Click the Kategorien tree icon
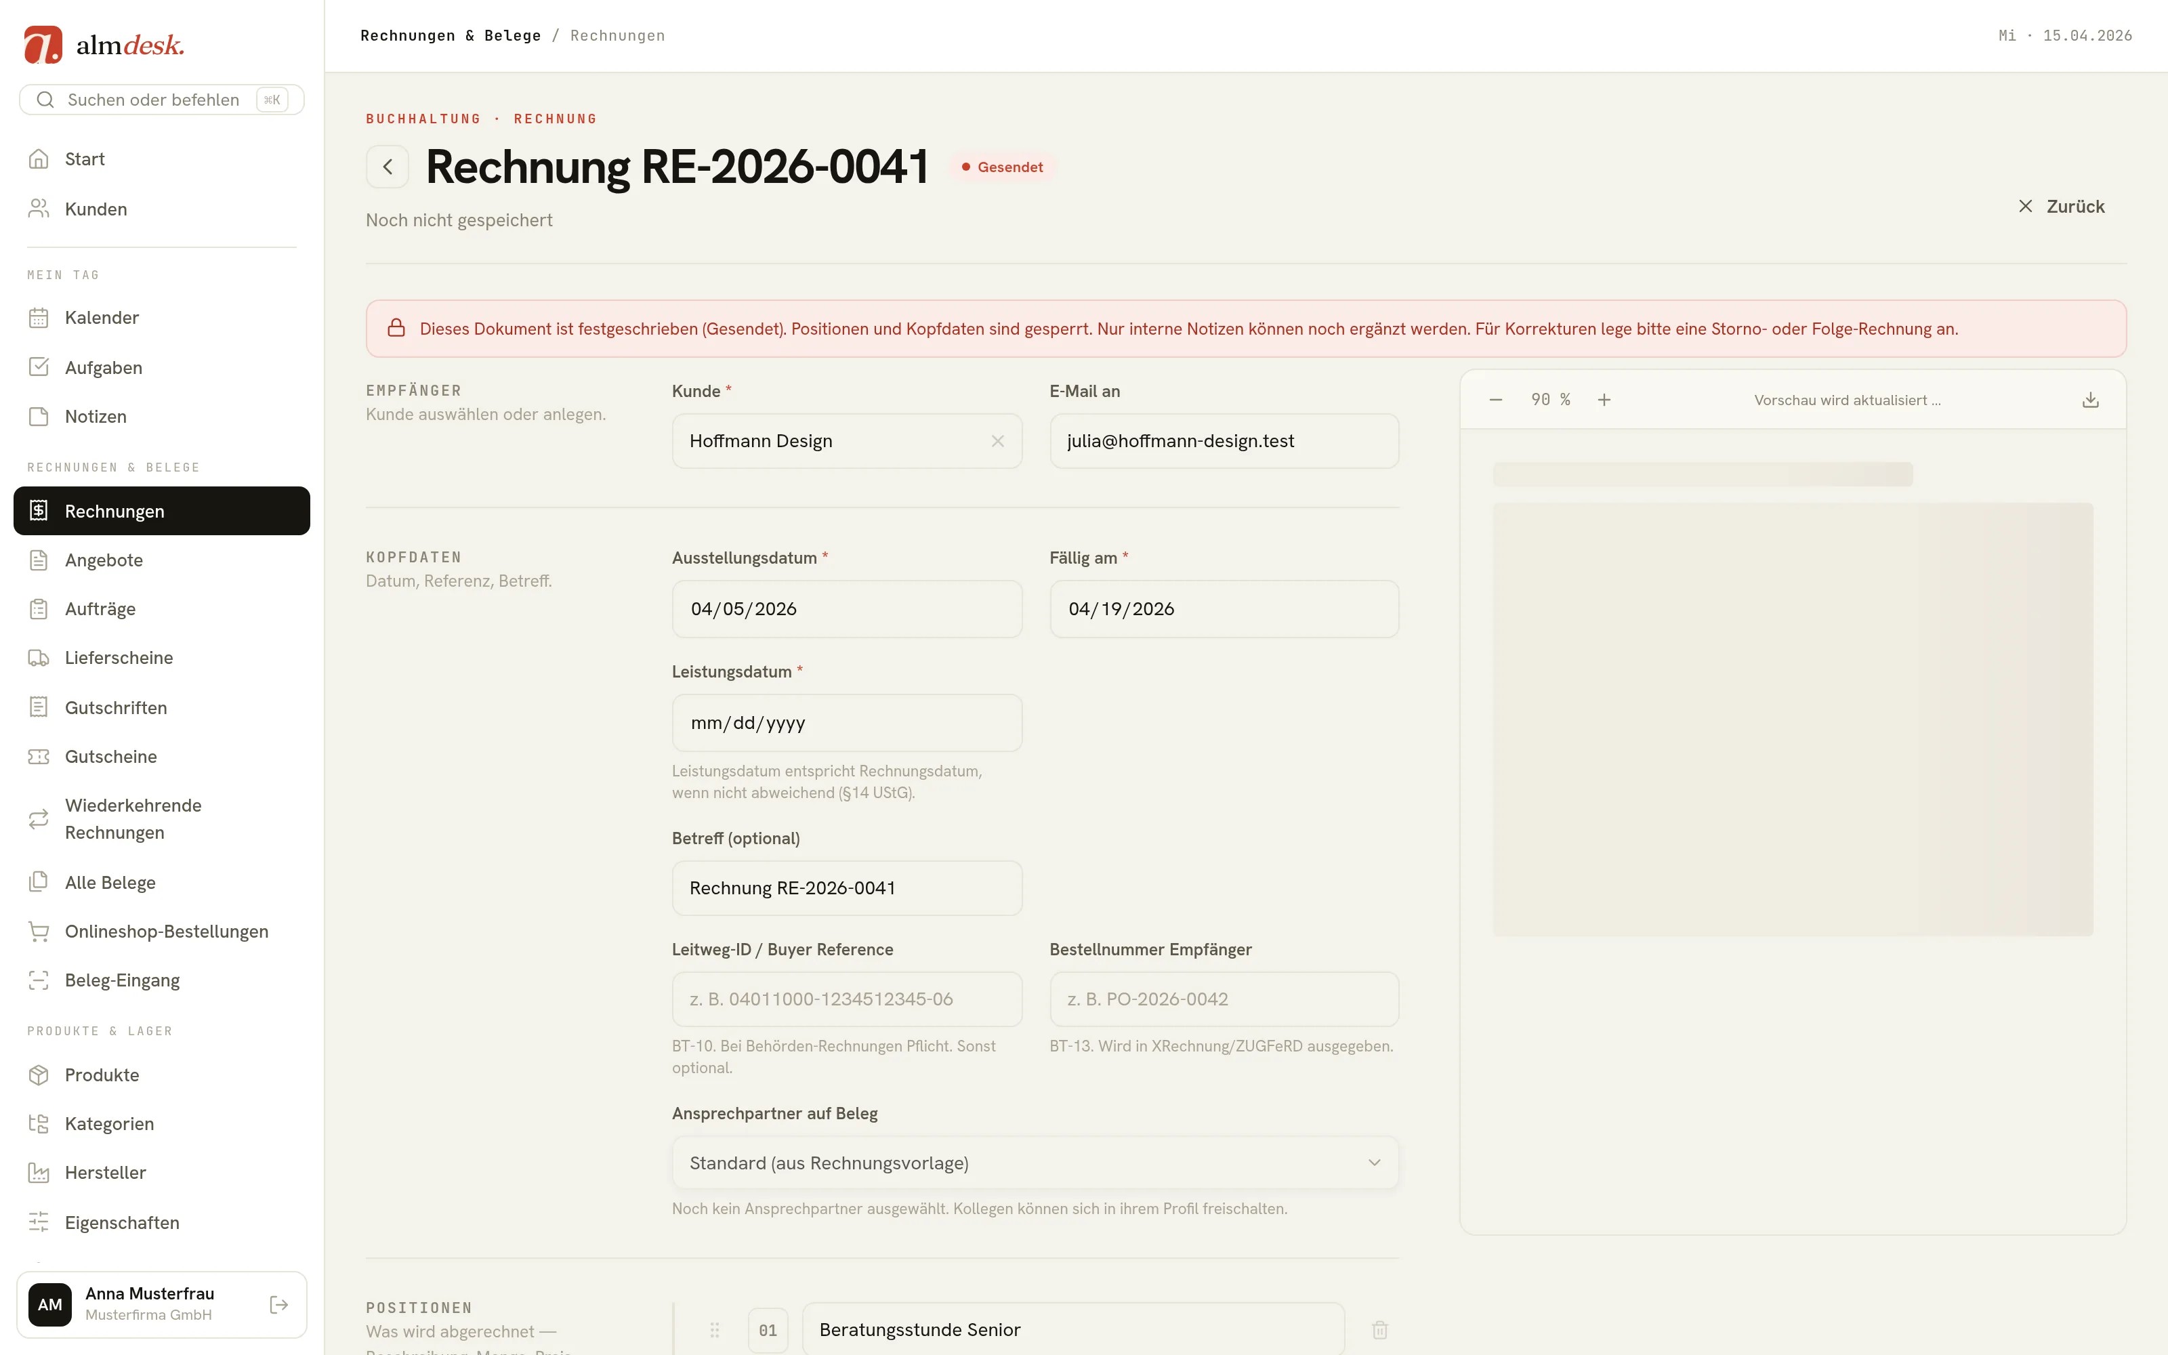The image size is (2168, 1355). [39, 1124]
